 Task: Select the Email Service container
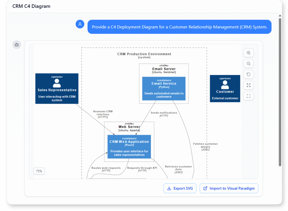(x=164, y=89)
